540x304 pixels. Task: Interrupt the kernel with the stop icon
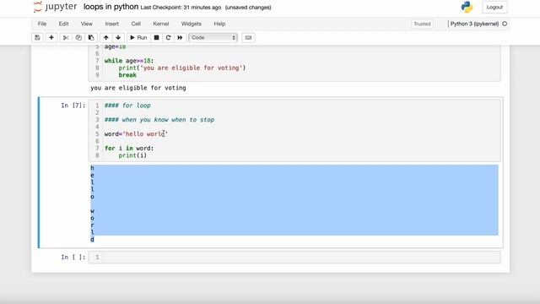point(156,37)
